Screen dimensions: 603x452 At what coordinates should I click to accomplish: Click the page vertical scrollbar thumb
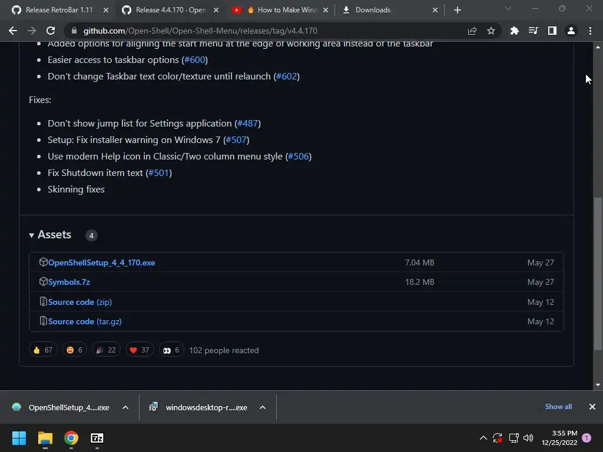point(598,274)
